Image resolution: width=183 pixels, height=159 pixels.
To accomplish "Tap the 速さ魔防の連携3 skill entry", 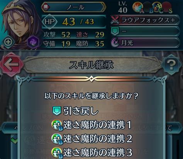I will click(x=91, y=152).
